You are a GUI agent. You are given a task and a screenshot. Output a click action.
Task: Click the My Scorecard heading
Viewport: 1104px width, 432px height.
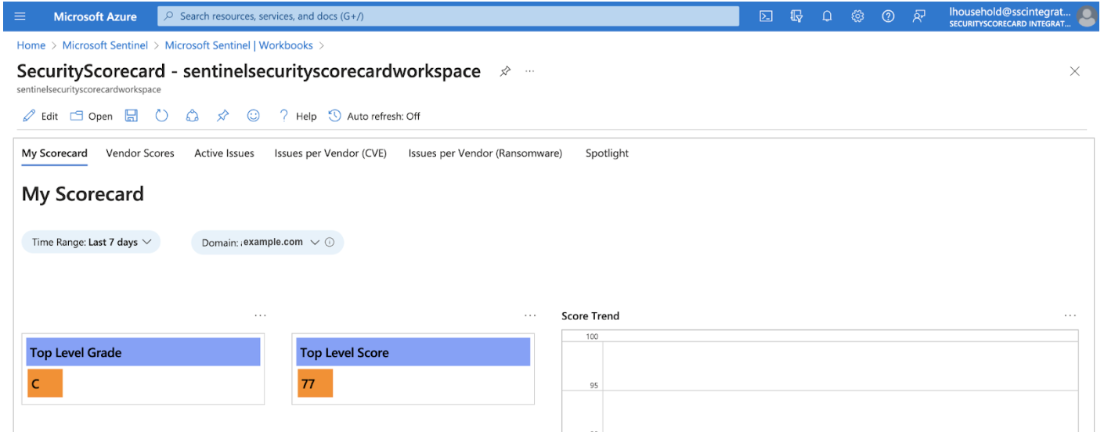(x=83, y=194)
